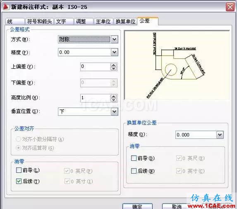The image size is (237, 209).
Task: Click the 0.00 precision value
Action: tap(65, 52)
